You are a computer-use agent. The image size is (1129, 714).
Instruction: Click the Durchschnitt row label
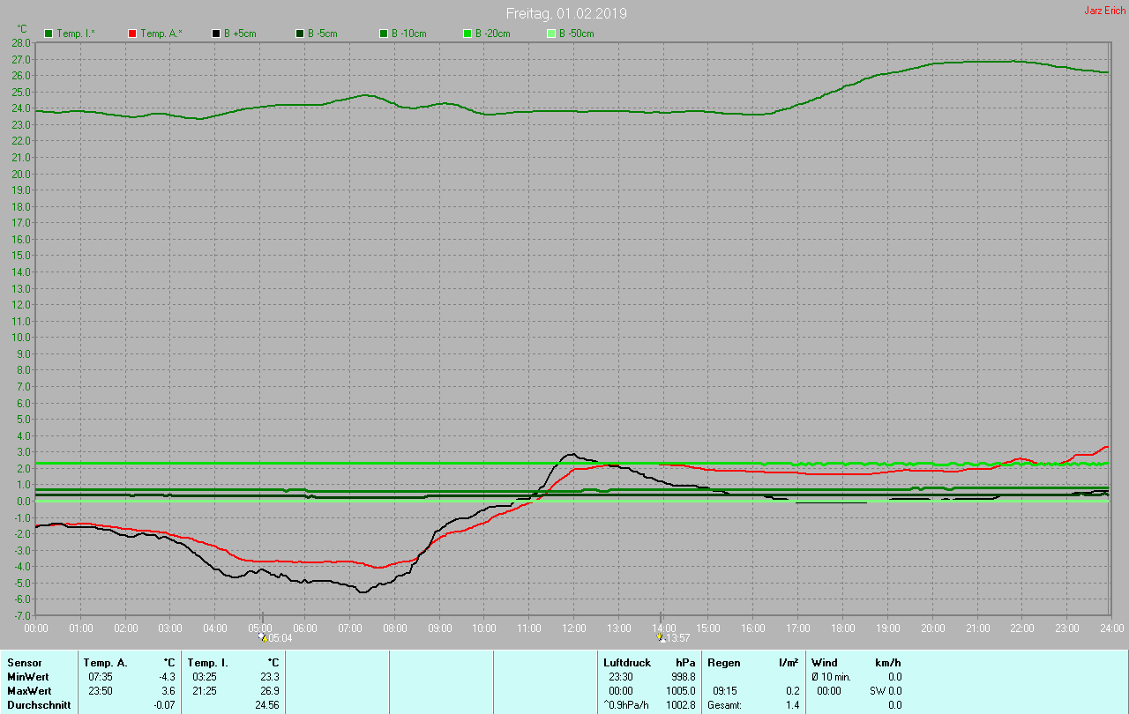[39, 704]
